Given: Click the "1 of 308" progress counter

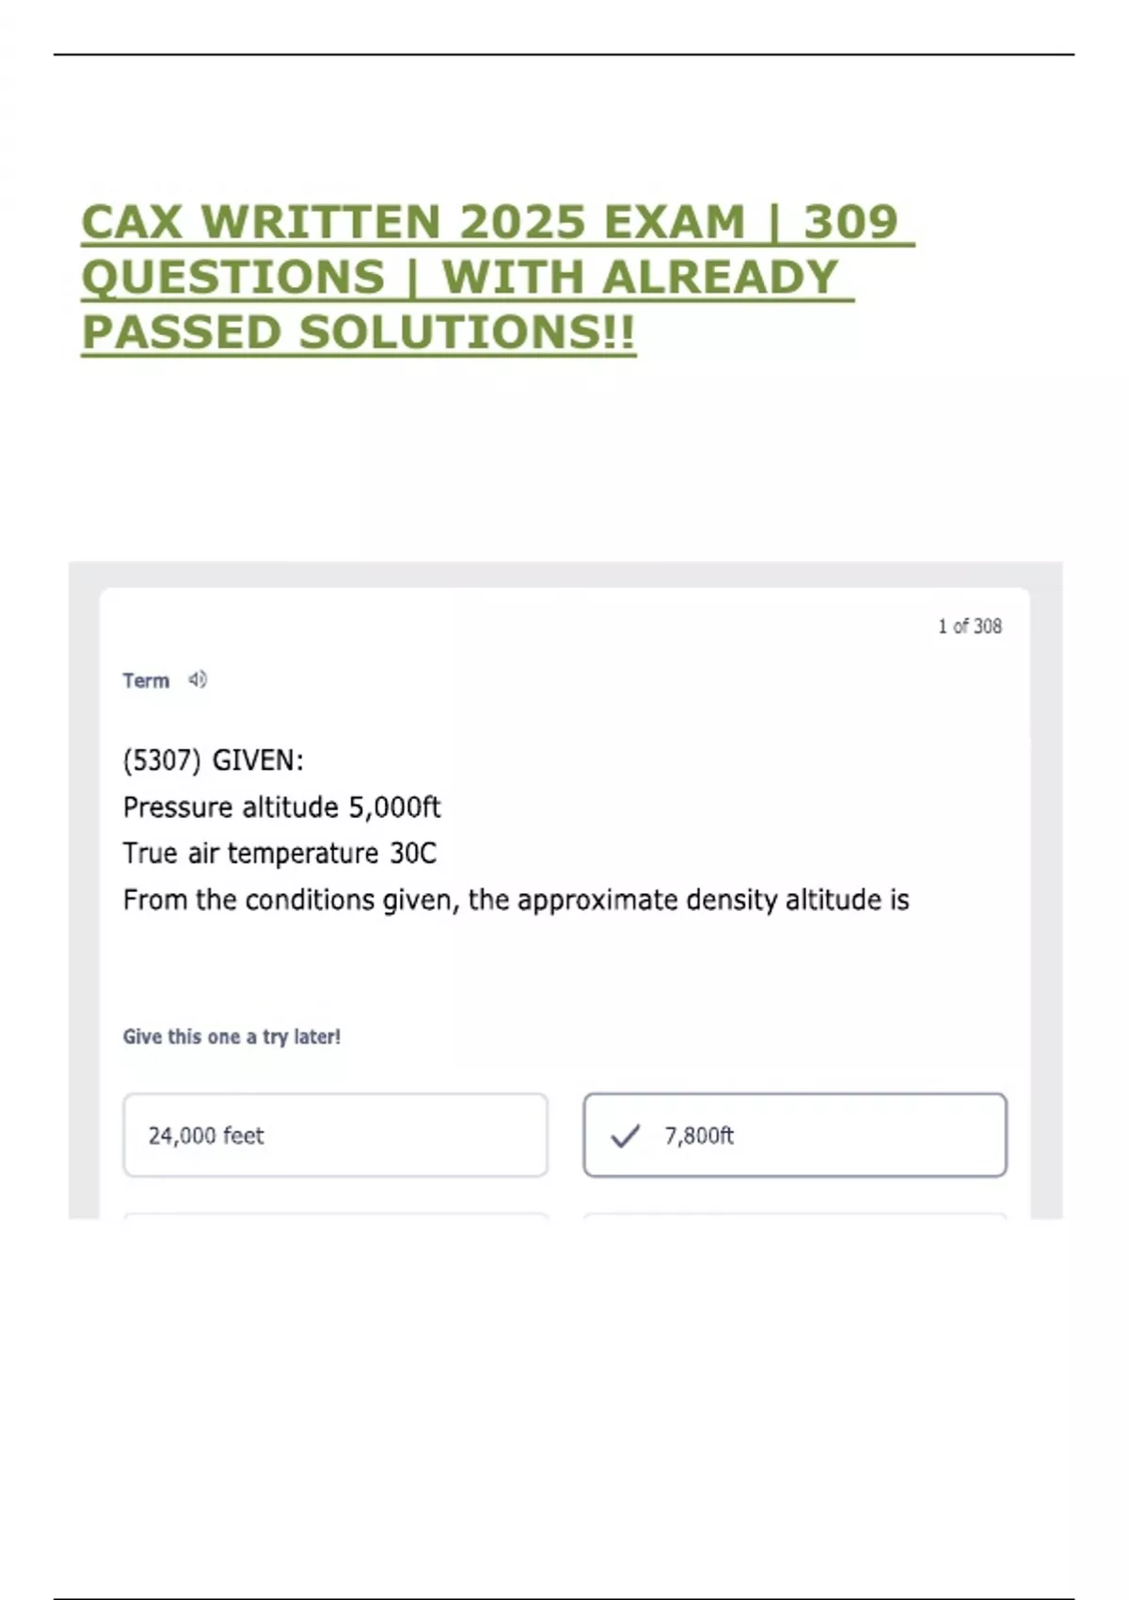Looking at the screenshot, I should click(969, 627).
